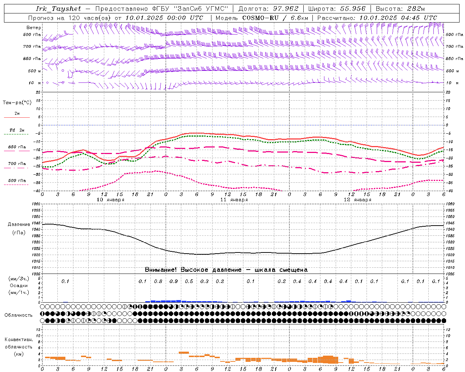This screenshot has width=465, height=372.
Task: Click the '500 гПа' entry in the temperature legend
Action: 17,181
